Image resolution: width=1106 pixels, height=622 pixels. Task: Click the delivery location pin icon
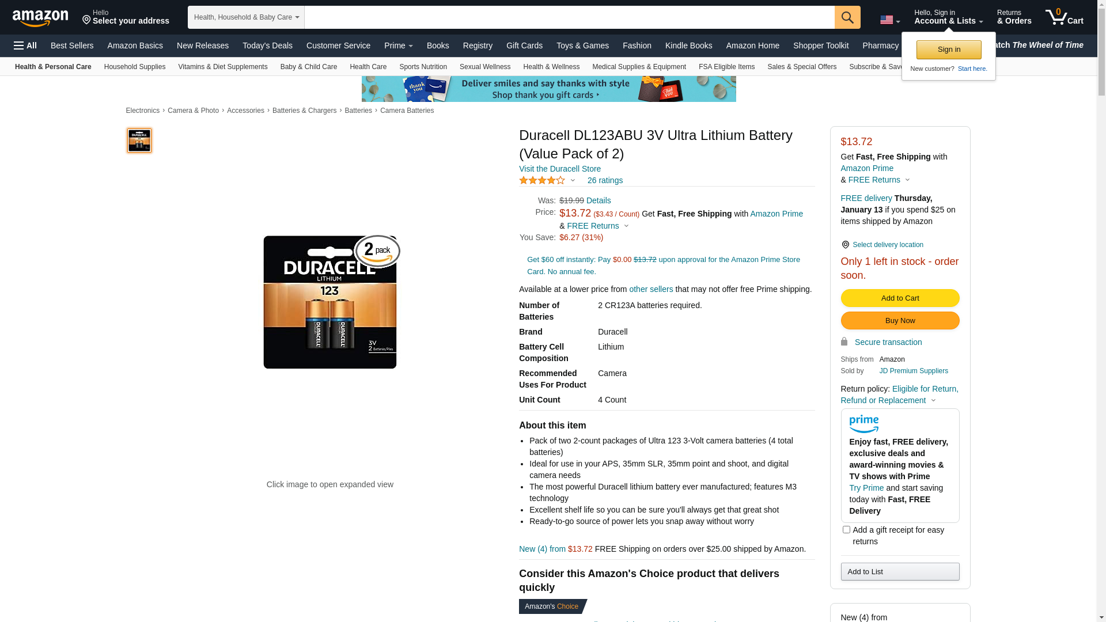pos(845,245)
